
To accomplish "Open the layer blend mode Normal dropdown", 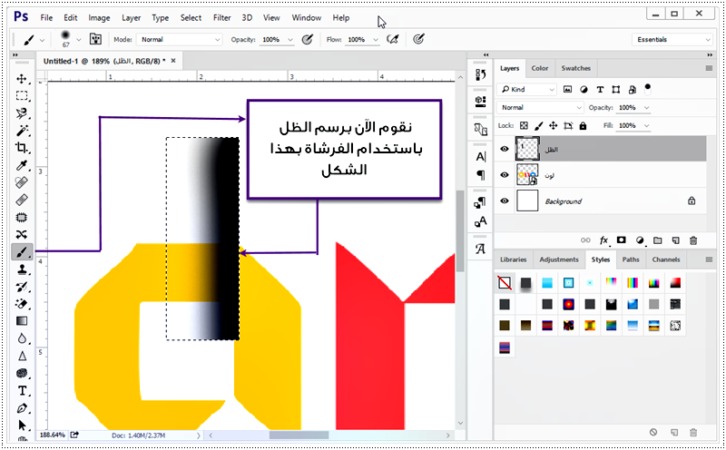I will tap(540, 107).
